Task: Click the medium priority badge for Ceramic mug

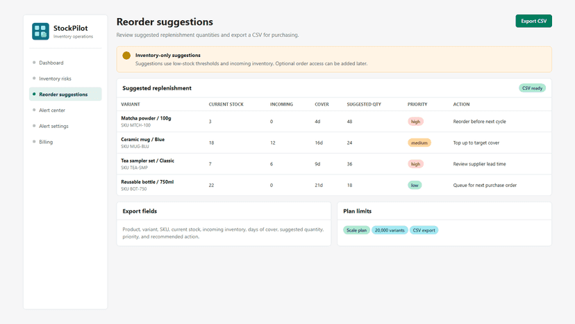Action: (419, 143)
